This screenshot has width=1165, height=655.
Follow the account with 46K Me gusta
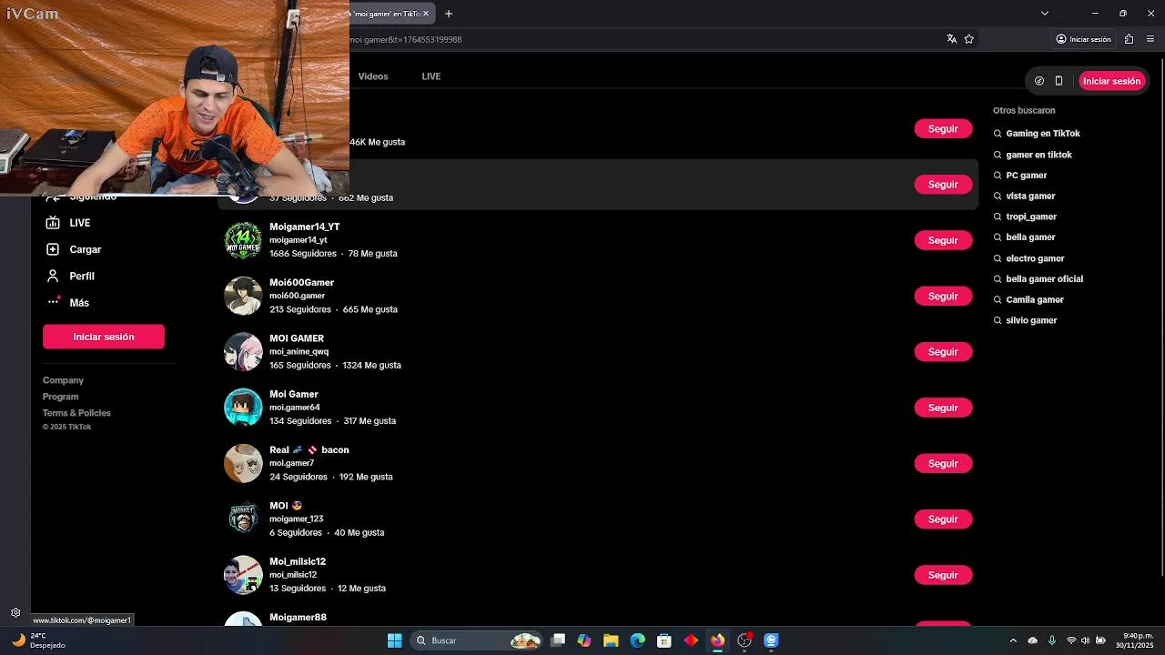click(x=943, y=129)
